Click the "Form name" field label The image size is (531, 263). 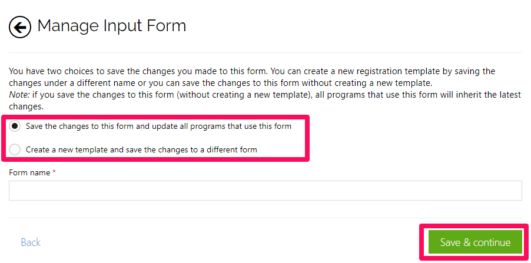pos(29,172)
